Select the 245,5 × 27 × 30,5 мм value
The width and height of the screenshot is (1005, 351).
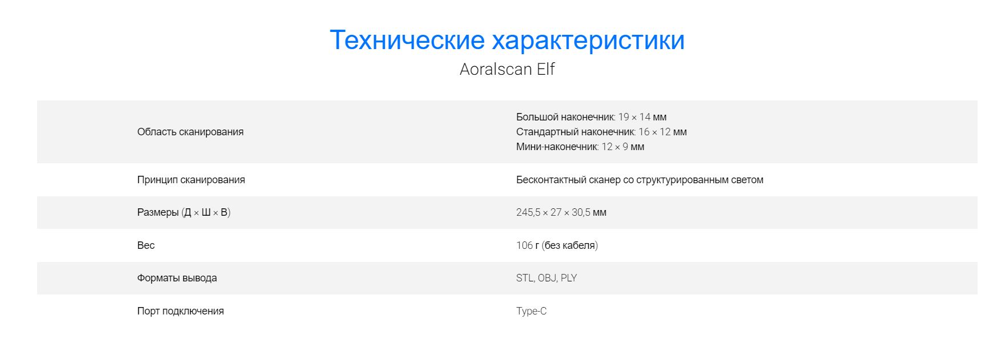point(561,212)
